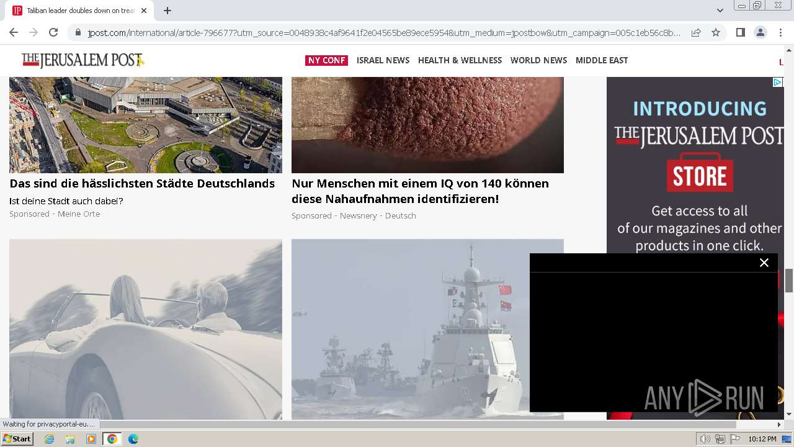Click the Jerusalem Post logo
Image resolution: width=794 pixels, height=447 pixels.
point(83,60)
